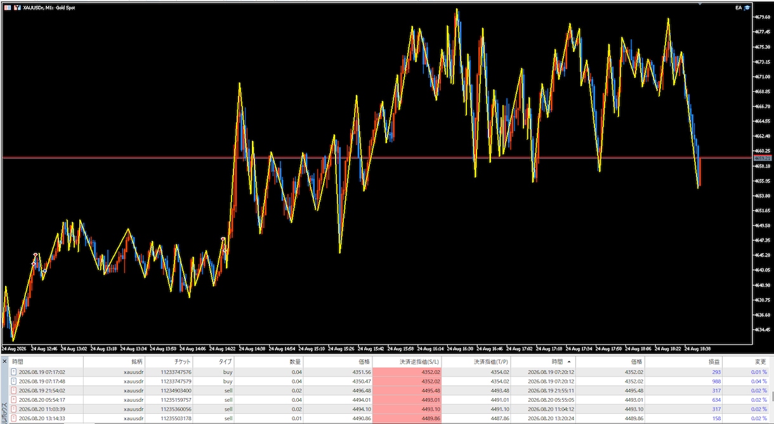Viewport: 774px width, 424px height.
Task: Click the depth-of-market icon next to XAUUSDr
Action: (x=17, y=8)
